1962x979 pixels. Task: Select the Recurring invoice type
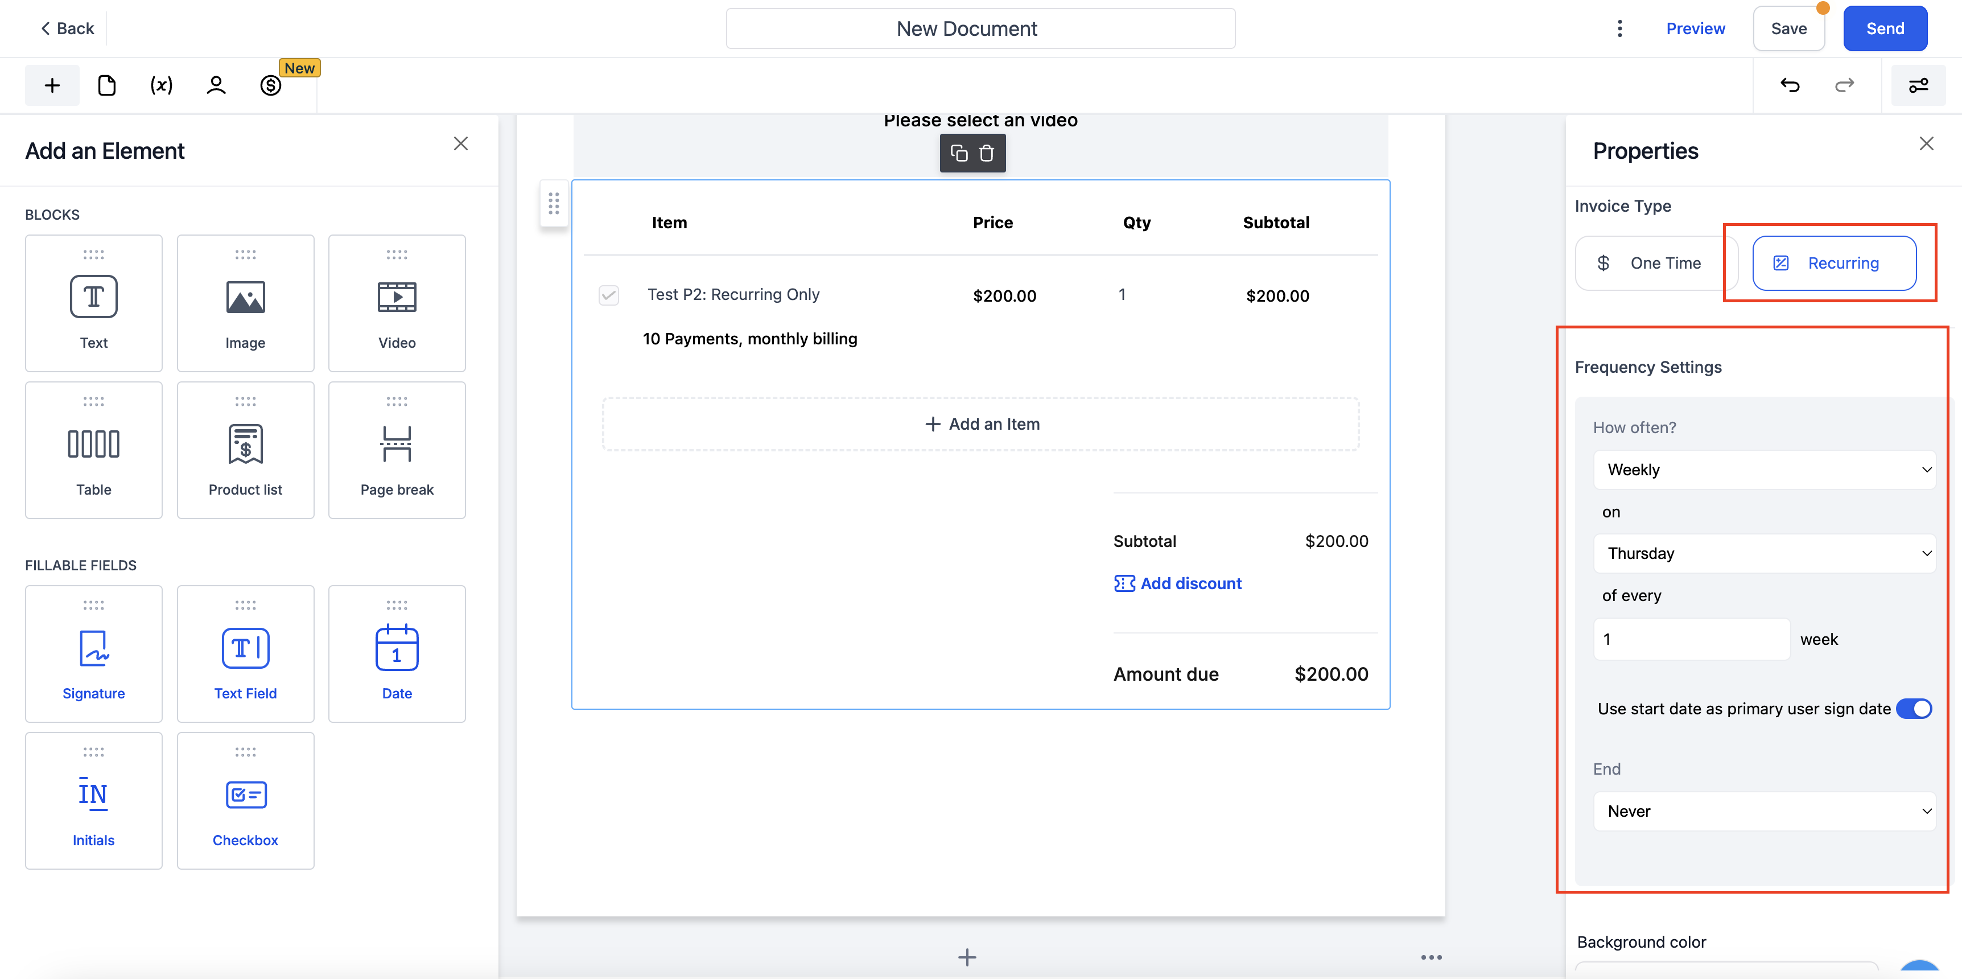pos(1833,263)
